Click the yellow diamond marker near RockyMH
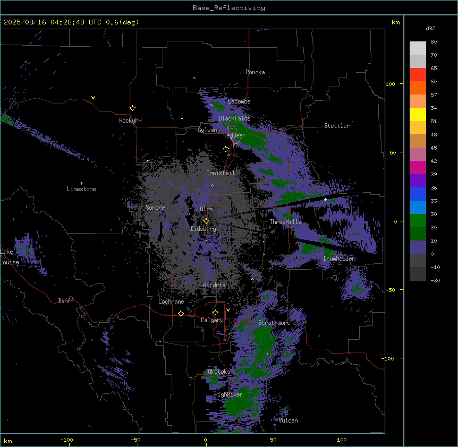Screen dimensions: 458x447 pyautogui.click(x=133, y=108)
